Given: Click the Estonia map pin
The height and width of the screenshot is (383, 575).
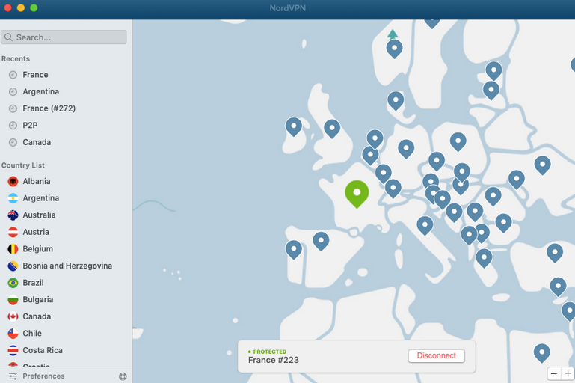Looking at the screenshot, I should pyautogui.click(x=494, y=71).
